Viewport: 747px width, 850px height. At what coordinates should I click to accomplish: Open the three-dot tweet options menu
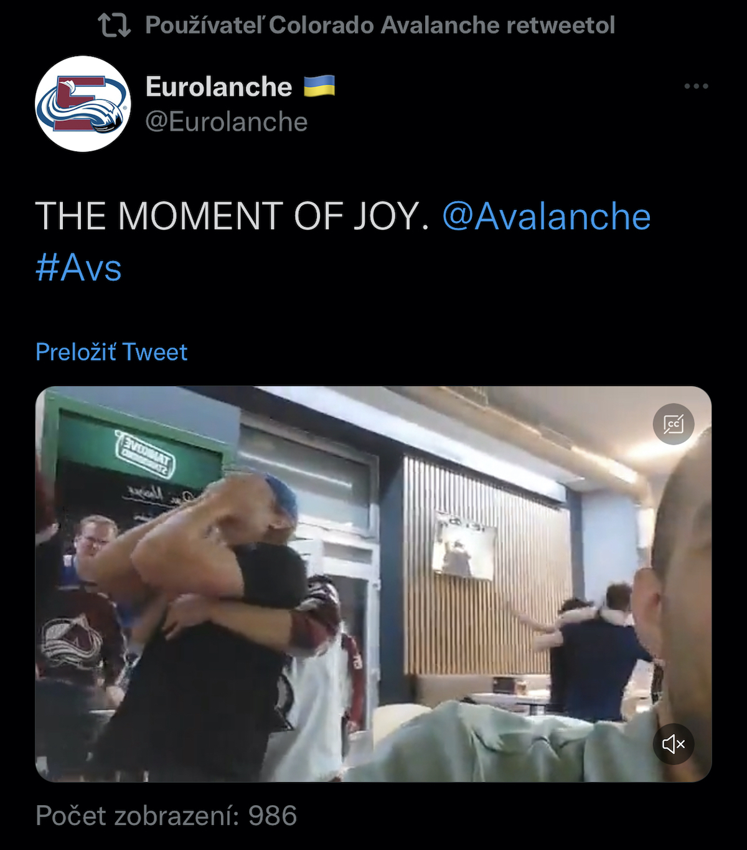pos(696,86)
